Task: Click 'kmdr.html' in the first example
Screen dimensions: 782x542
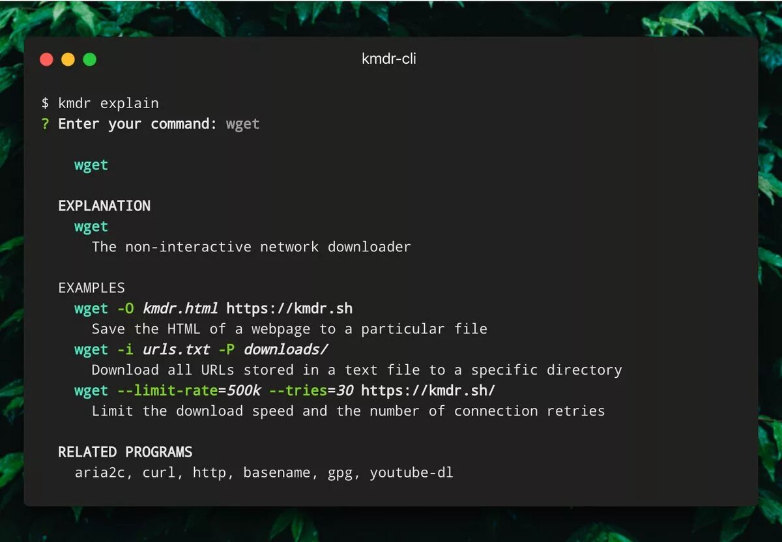Action: point(181,308)
